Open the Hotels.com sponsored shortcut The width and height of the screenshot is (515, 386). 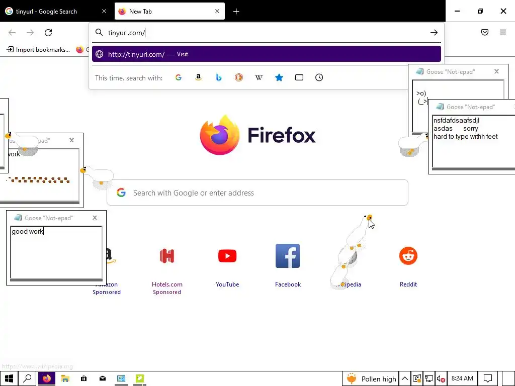tap(167, 256)
